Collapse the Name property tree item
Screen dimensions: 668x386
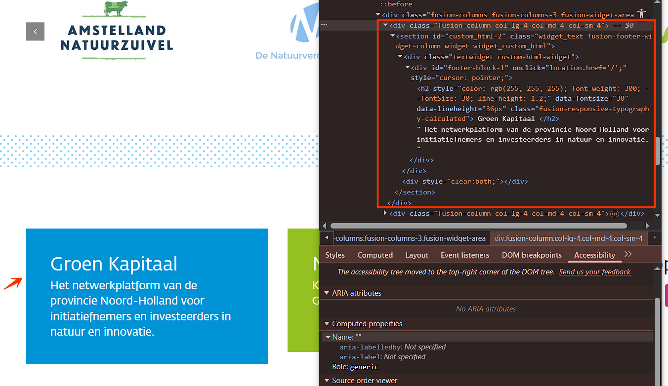pyautogui.click(x=328, y=337)
